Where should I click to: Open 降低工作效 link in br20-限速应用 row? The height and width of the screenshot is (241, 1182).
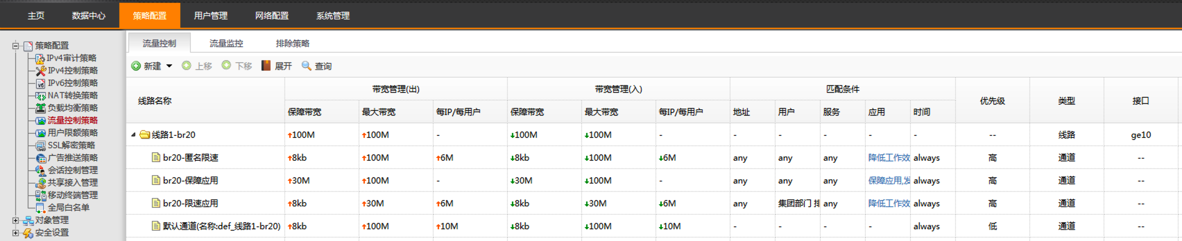pos(889,203)
